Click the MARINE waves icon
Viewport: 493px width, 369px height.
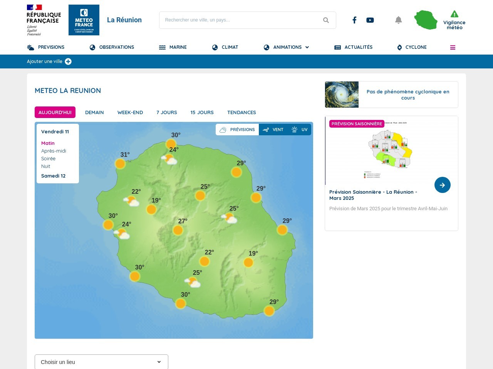pyautogui.click(x=162, y=47)
